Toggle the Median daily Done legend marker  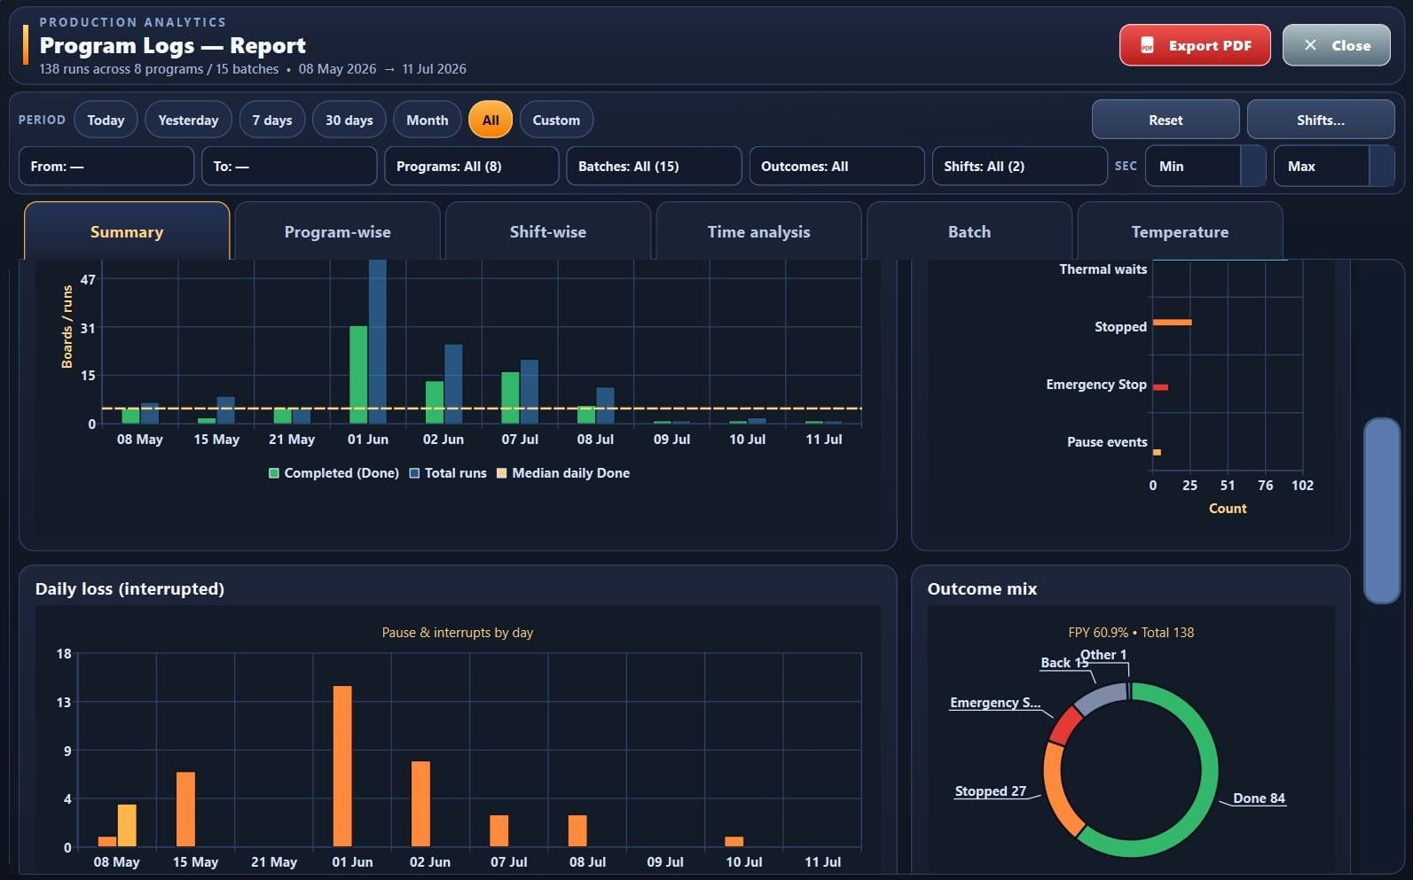coord(501,473)
